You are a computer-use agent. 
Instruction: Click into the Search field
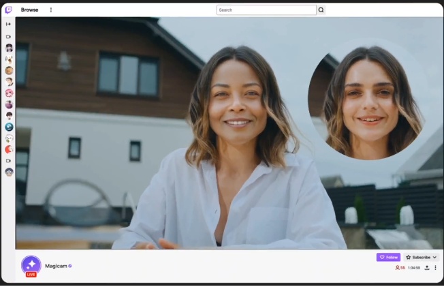point(266,10)
